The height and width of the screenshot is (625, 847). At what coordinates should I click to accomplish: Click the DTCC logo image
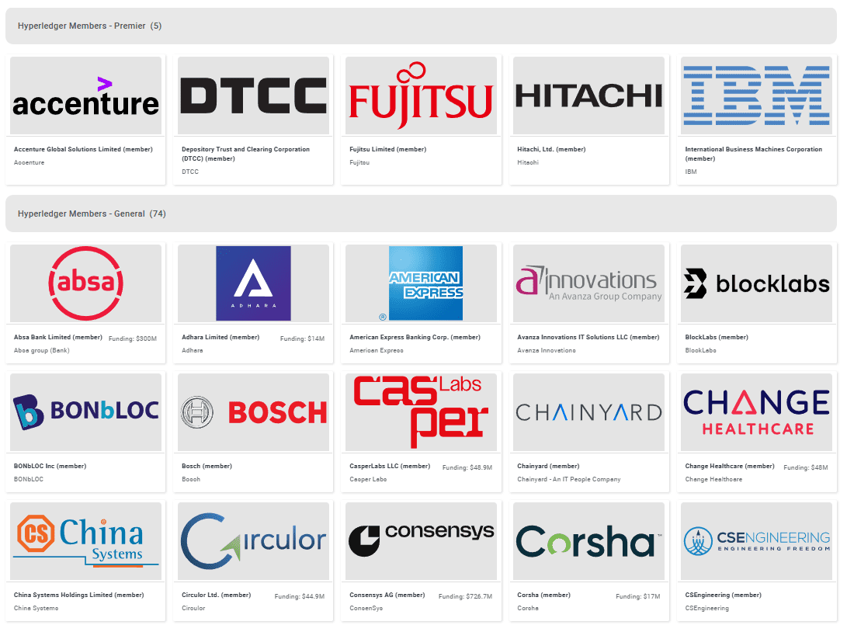253,95
